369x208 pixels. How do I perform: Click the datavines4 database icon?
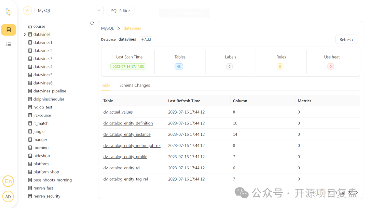tap(30, 67)
